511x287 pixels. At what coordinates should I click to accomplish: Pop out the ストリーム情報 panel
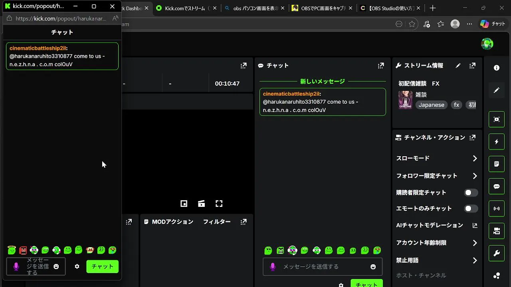point(472,65)
